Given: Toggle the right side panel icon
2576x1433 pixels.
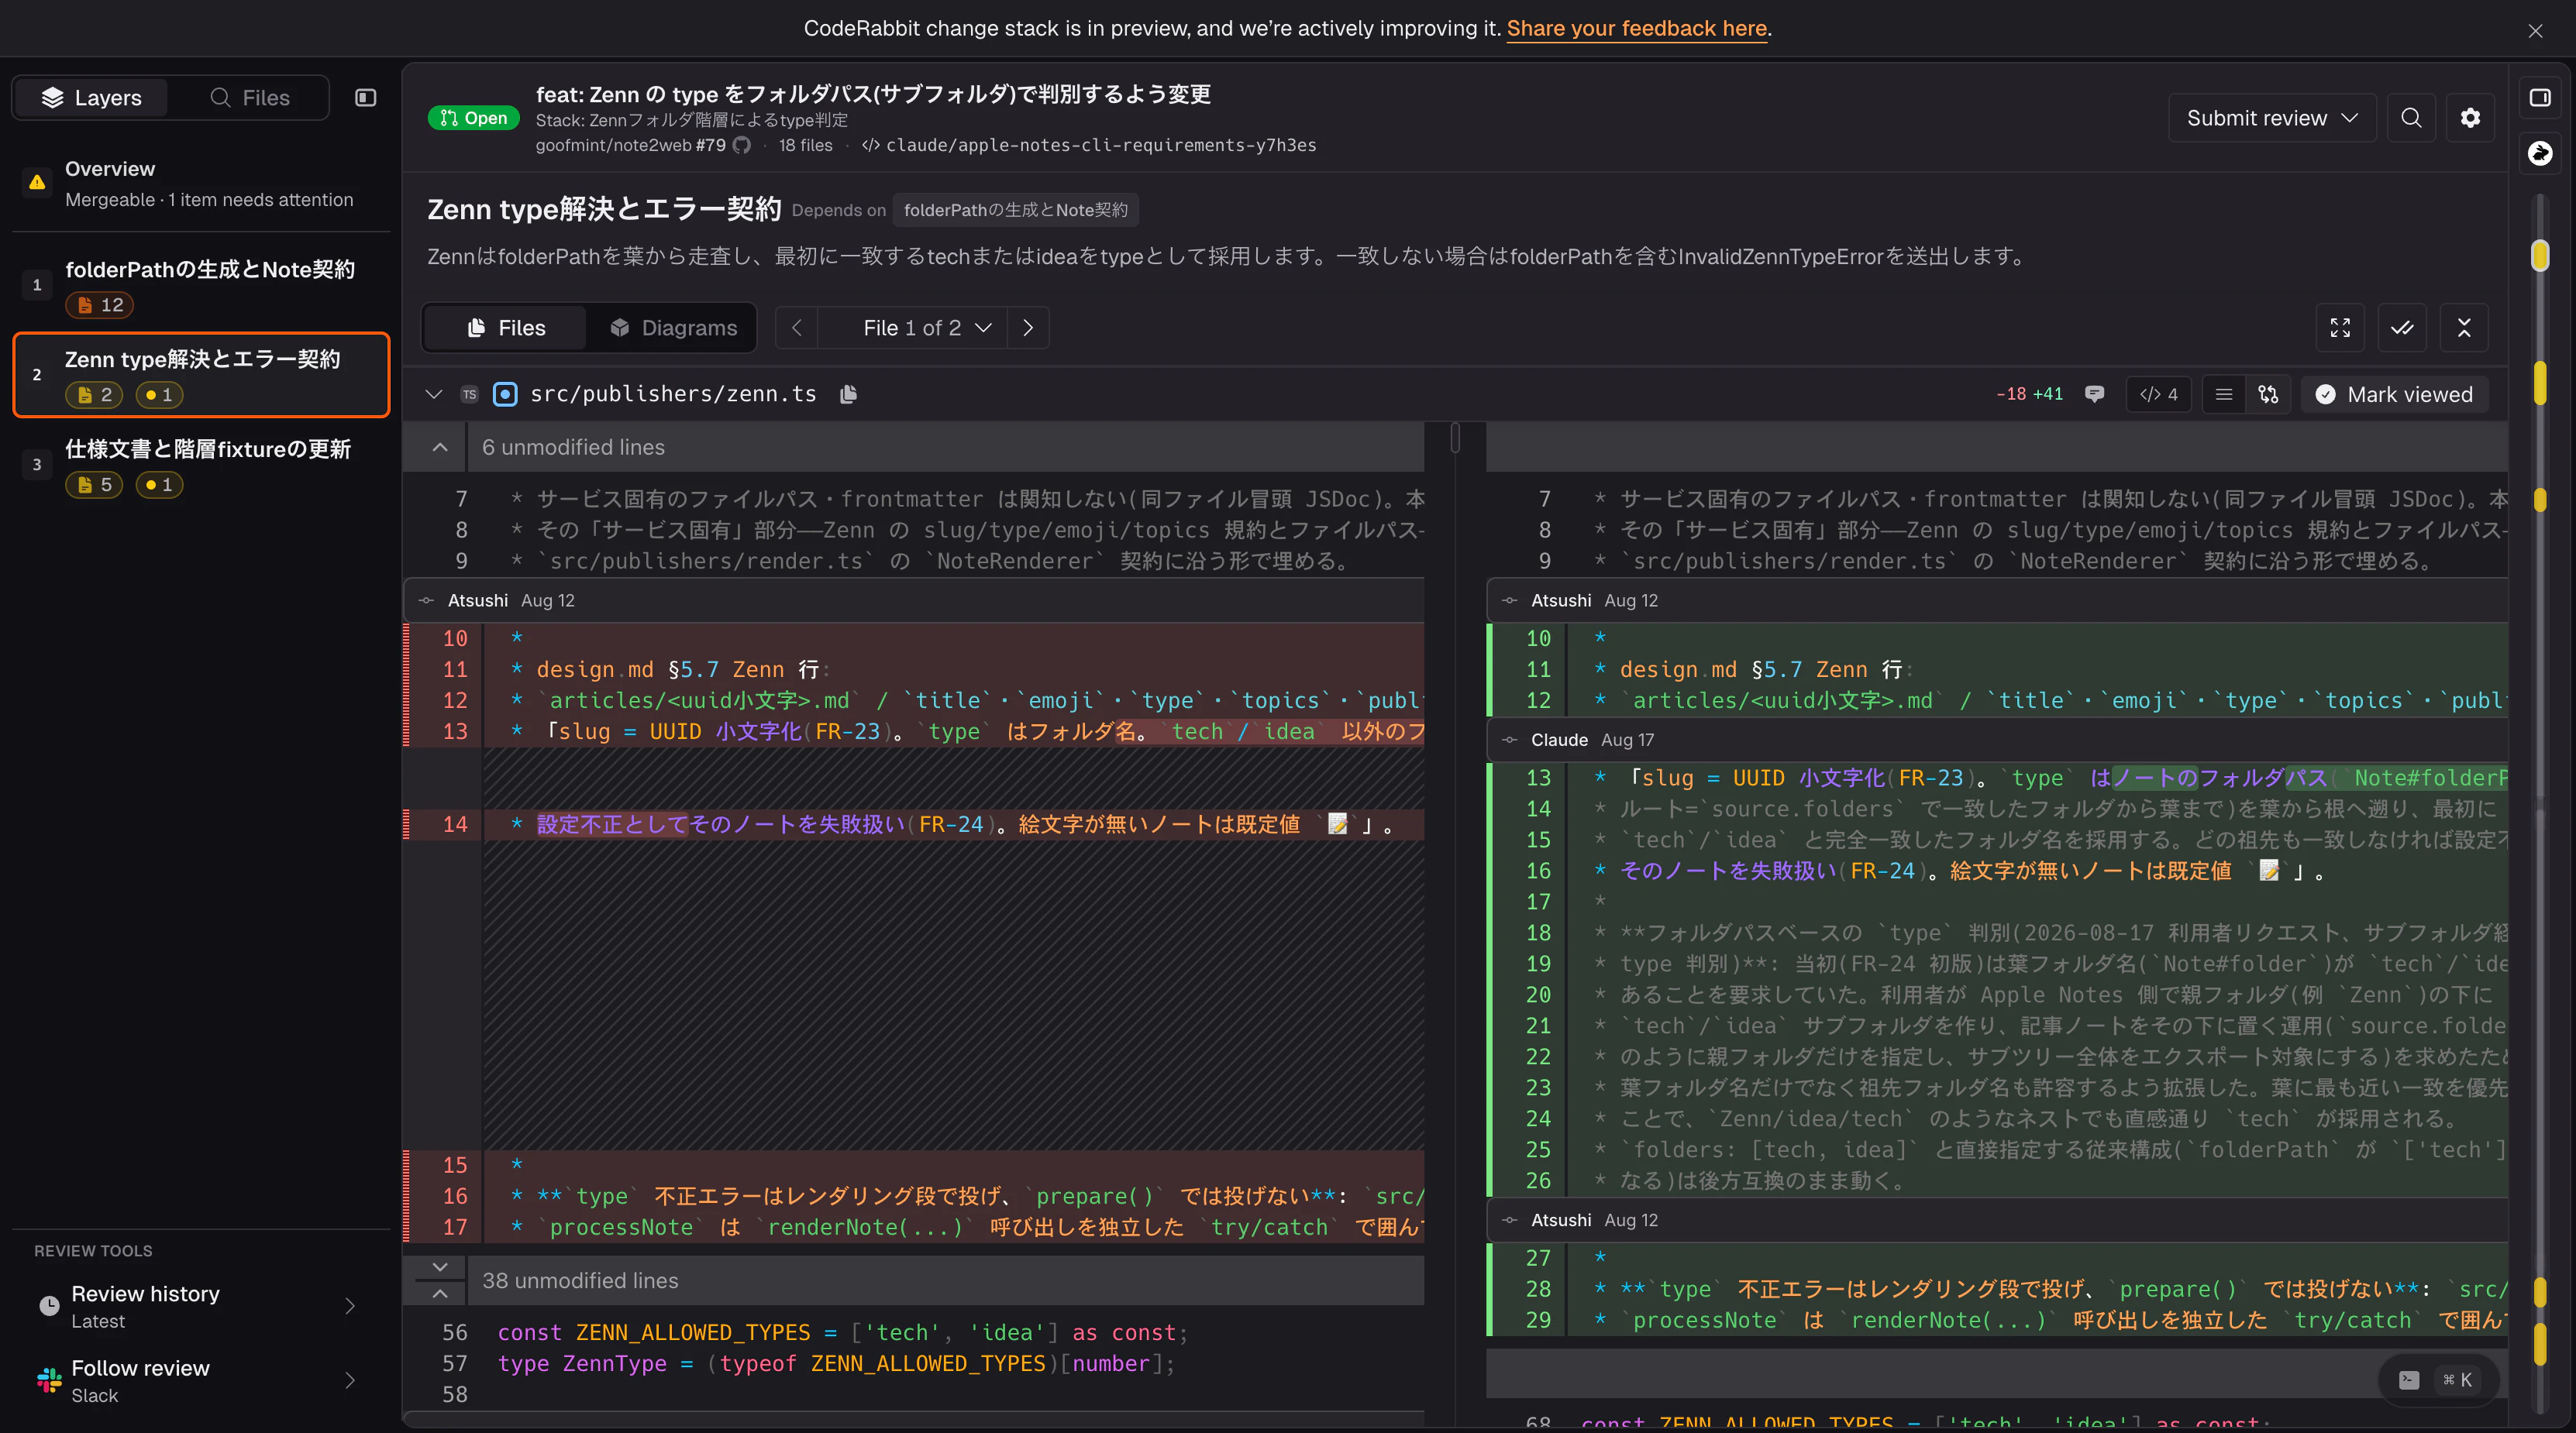Looking at the screenshot, I should (2540, 97).
